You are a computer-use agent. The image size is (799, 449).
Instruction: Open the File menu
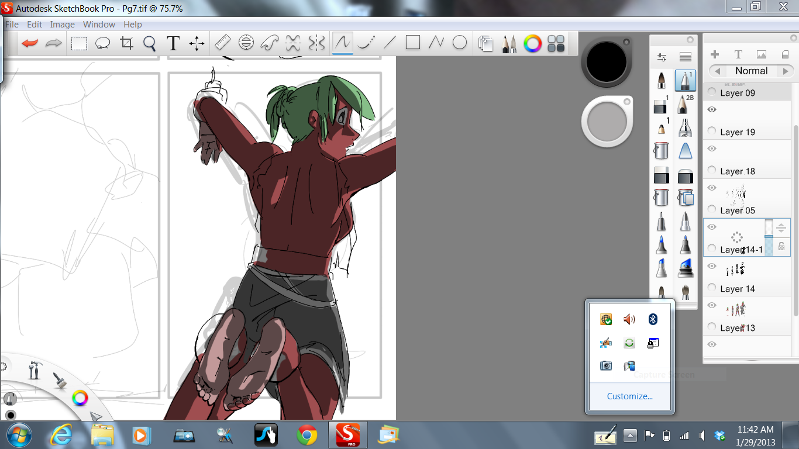coord(12,25)
